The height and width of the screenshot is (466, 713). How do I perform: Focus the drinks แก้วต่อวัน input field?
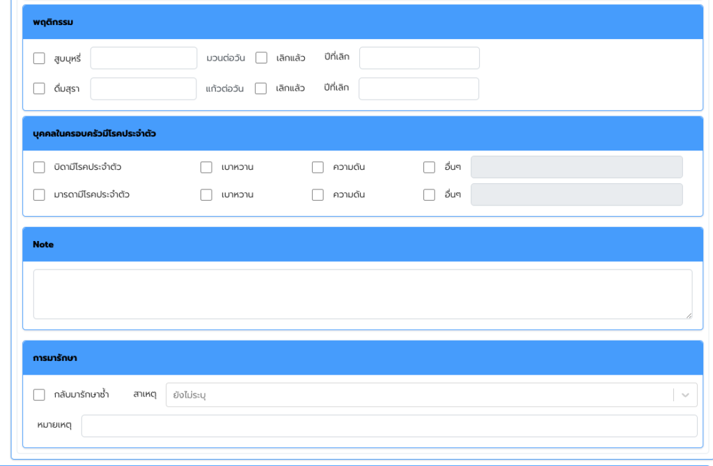pos(144,88)
